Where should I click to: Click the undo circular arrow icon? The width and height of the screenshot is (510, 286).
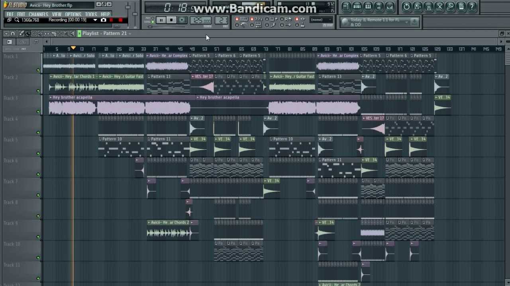406,6
